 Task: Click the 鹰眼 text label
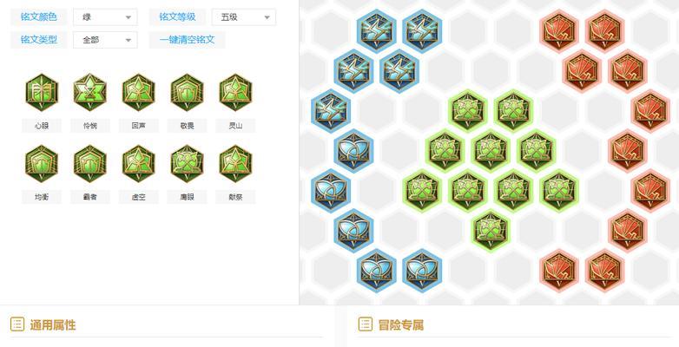point(187,197)
